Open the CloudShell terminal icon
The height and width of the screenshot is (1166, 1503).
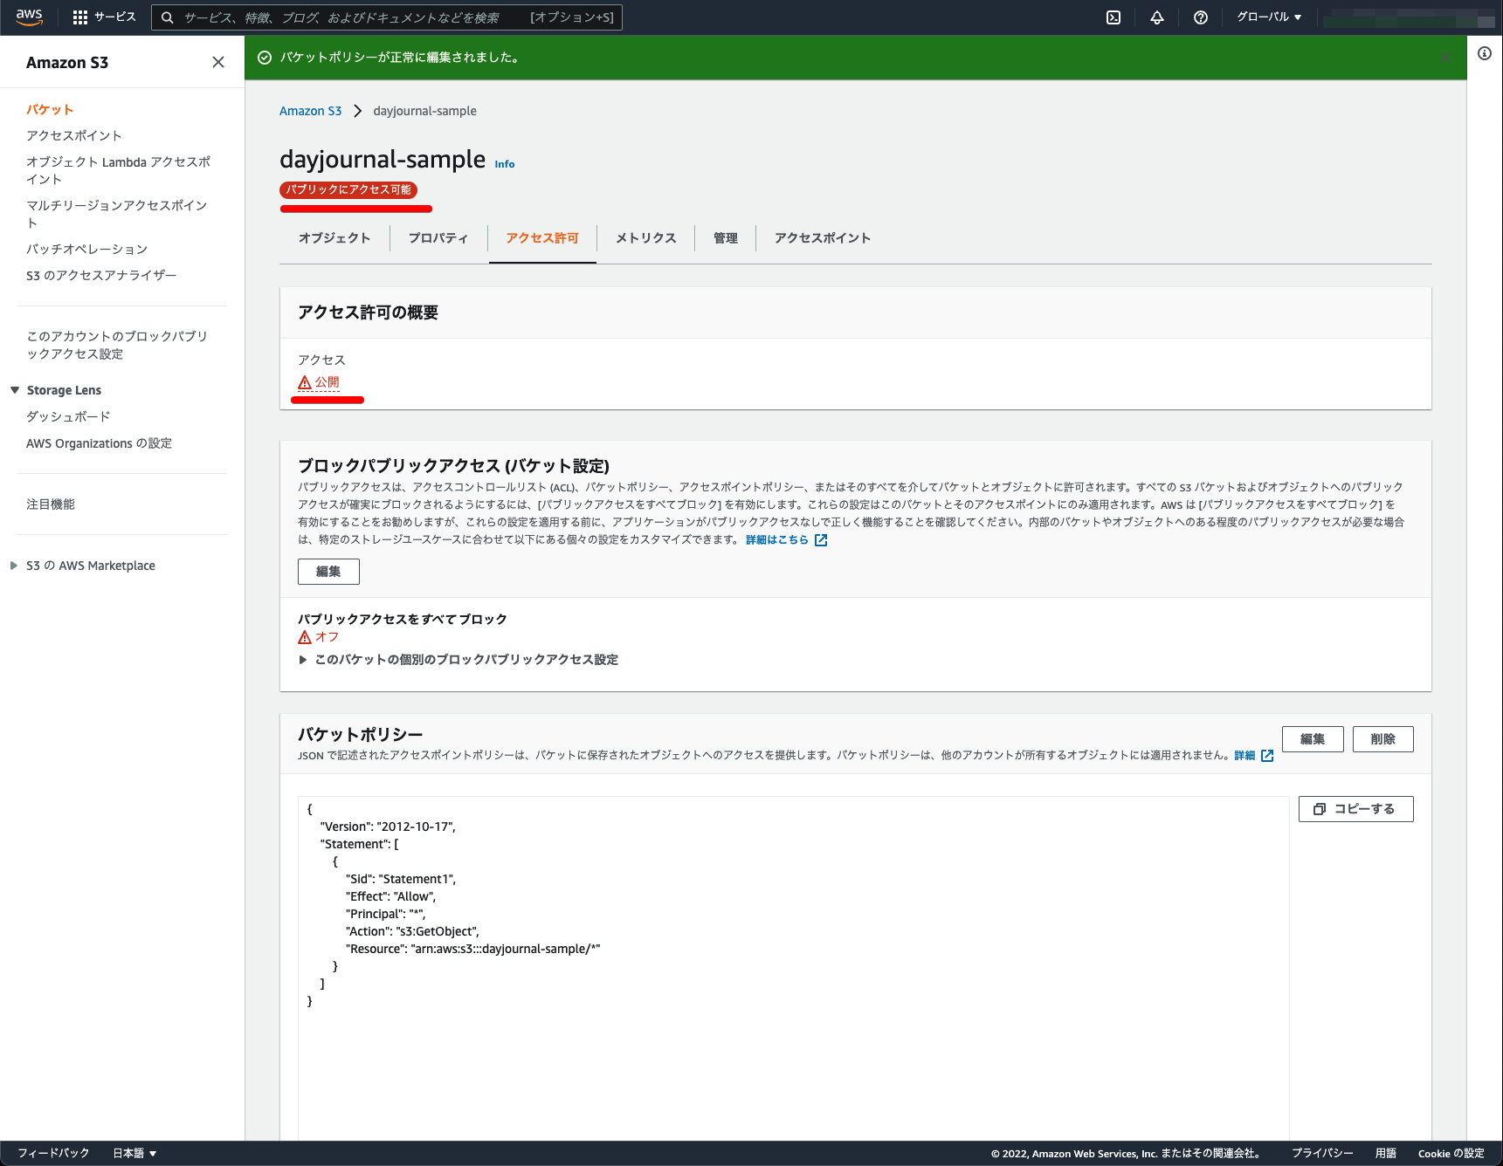click(x=1113, y=17)
